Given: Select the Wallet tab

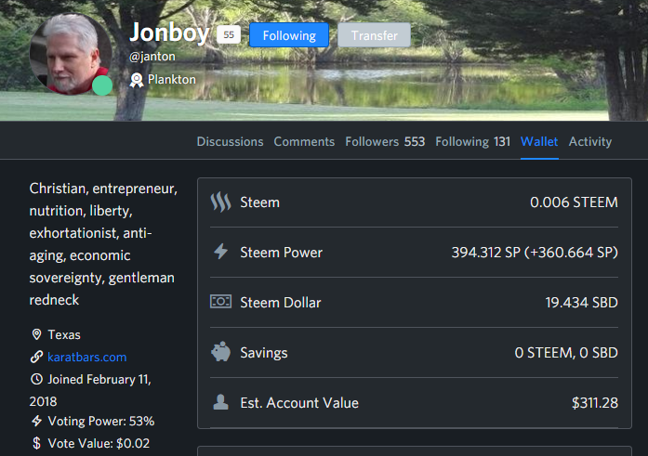Looking at the screenshot, I should point(539,141).
